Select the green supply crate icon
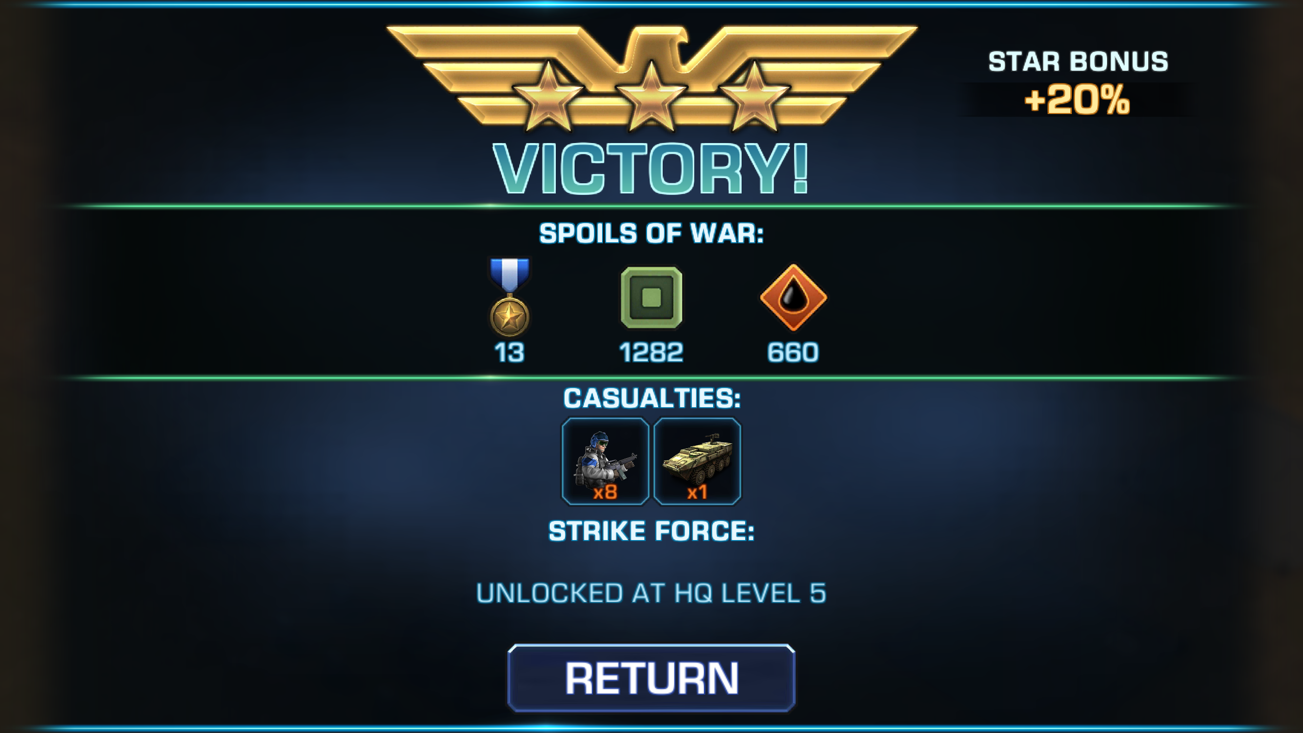The width and height of the screenshot is (1303, 733). click(x=651, y=298)
